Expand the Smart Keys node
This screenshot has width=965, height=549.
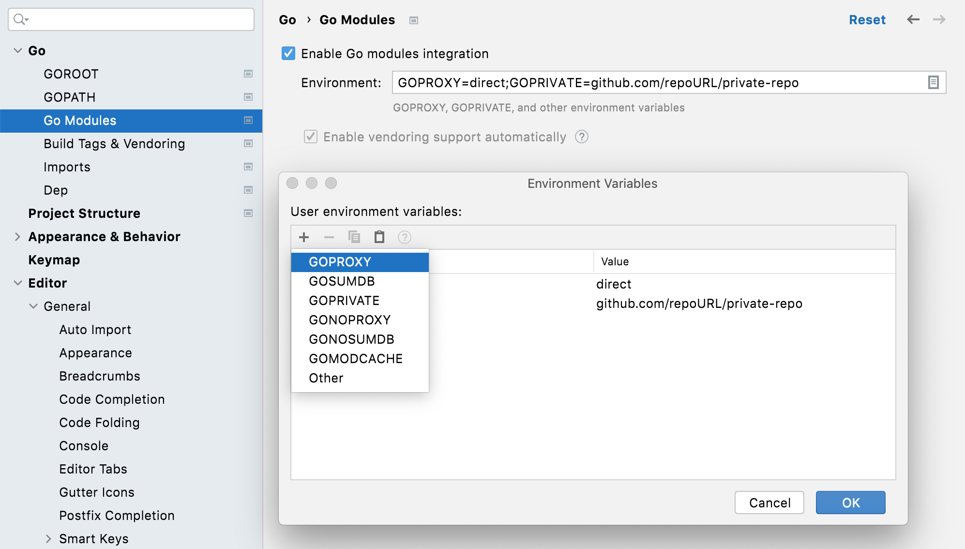pyautogui.click(x=49, y=538)
